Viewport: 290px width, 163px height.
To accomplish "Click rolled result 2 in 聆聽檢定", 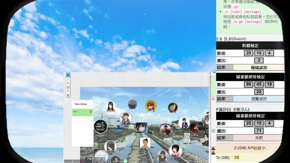I will [259, 60].
